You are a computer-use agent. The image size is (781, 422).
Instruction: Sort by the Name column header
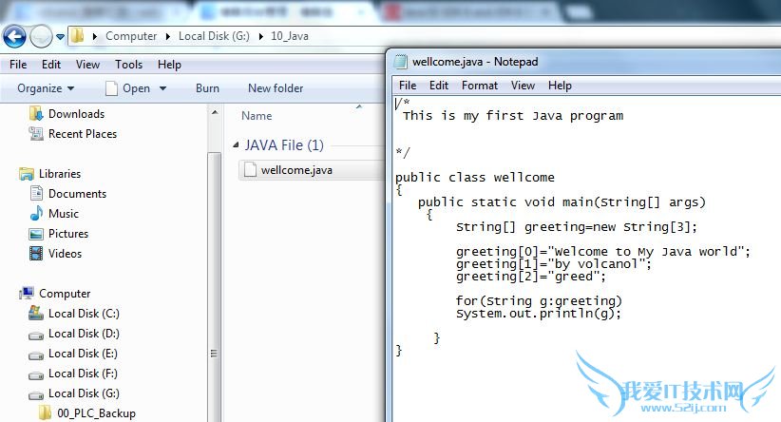tap(257, 116)
